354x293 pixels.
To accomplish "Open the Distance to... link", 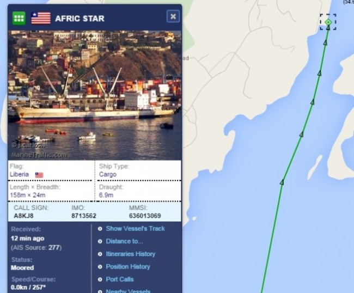I will pos(124,241).
